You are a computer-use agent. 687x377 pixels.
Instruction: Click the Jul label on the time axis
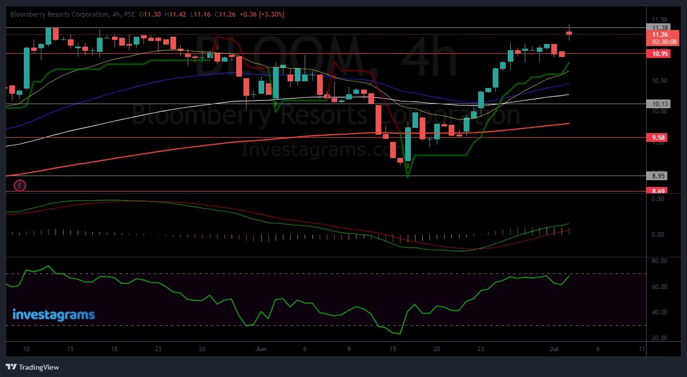click(x=554, y=349)
